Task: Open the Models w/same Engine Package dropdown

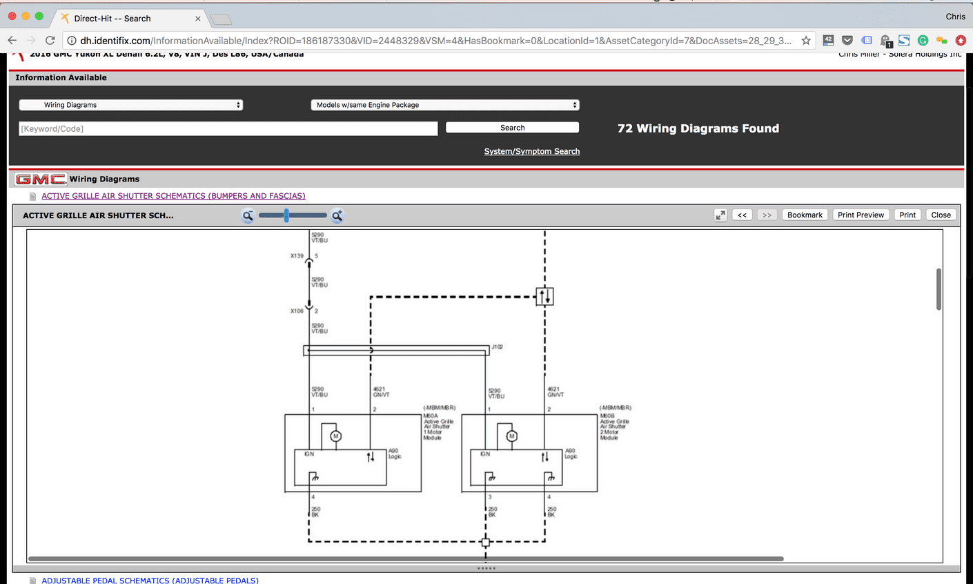Action: point(444,104)
